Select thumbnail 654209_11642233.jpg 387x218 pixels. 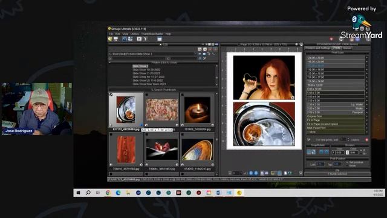(x=198, y=150)
